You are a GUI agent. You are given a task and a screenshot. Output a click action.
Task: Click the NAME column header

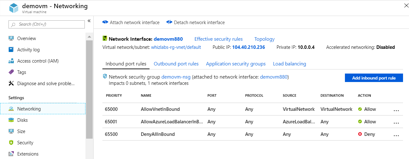coord(146,95)
